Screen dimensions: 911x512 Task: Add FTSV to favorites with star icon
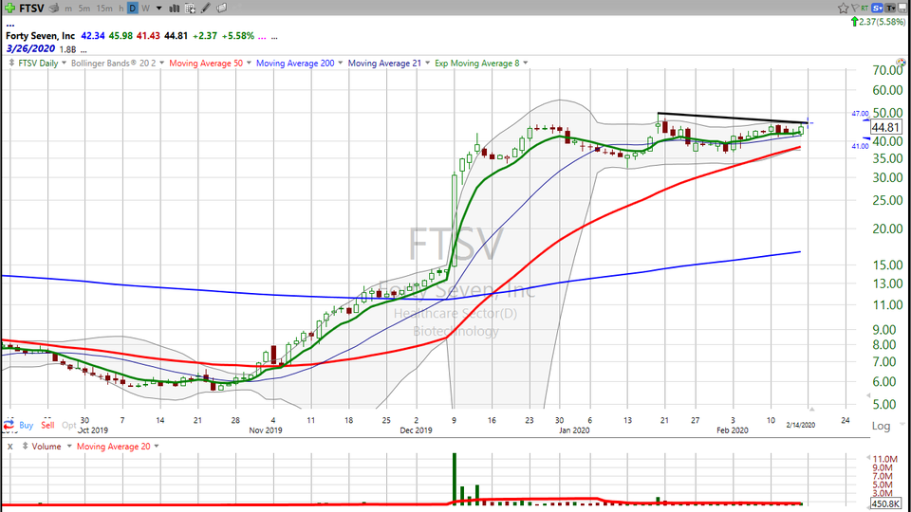click(x=843, y=9)
